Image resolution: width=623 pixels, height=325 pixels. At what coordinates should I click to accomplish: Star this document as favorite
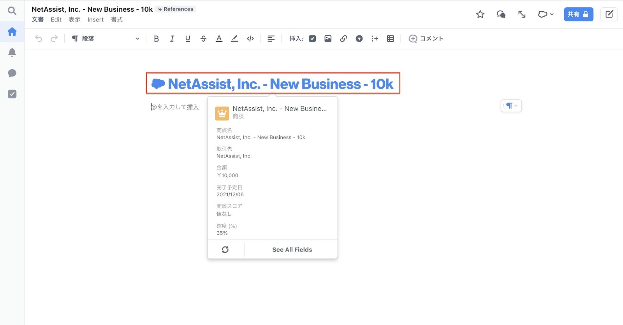click(480, 14)
